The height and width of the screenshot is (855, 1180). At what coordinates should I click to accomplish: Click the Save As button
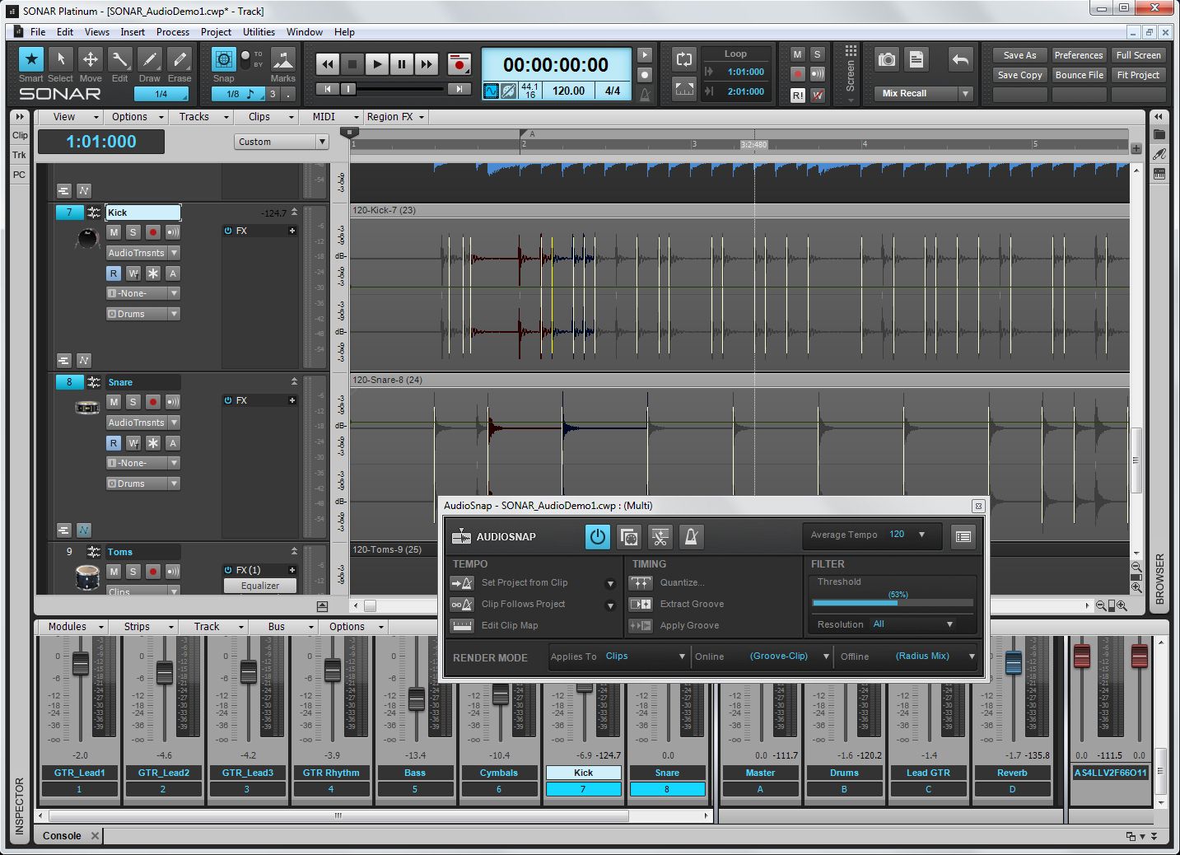pos(1019,55)
